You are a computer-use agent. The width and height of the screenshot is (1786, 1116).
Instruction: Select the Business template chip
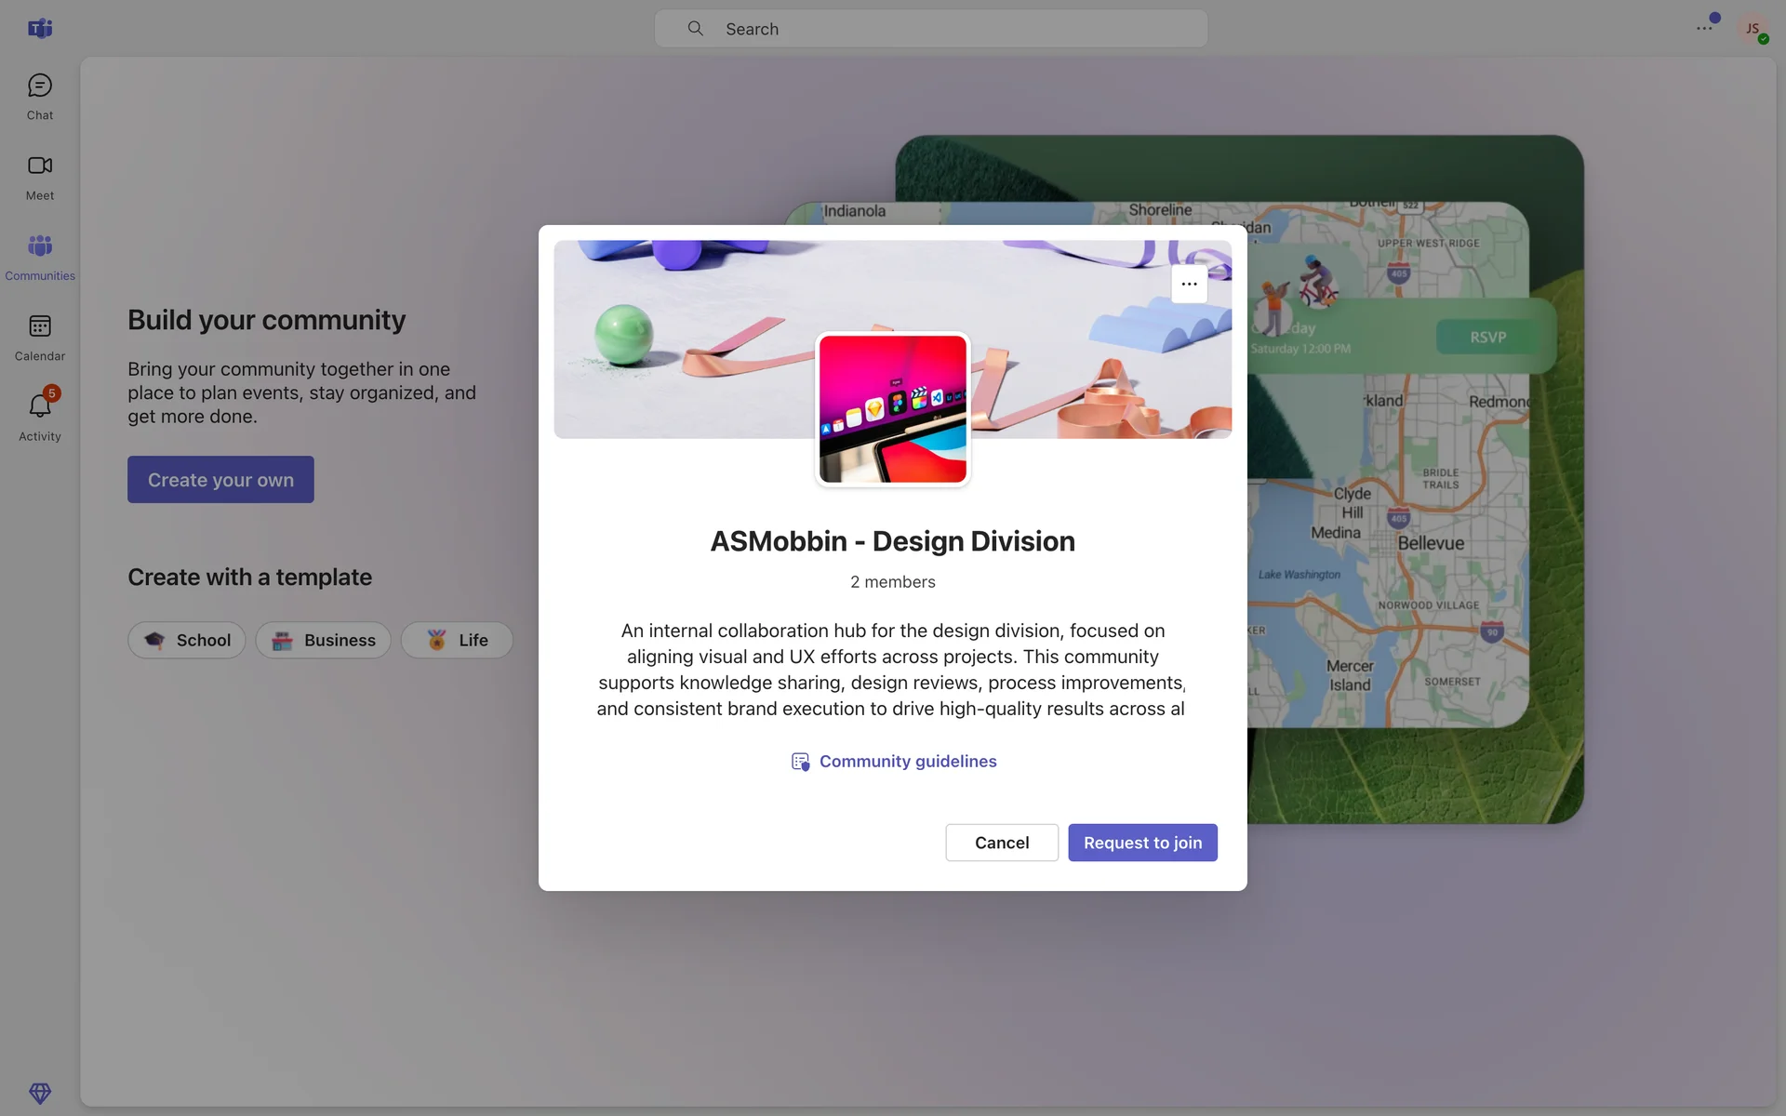(x=323, y=640)
